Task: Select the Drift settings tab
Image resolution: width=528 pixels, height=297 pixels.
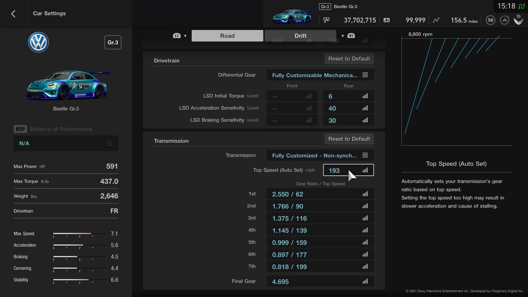Action: click(x=300, y=36)
